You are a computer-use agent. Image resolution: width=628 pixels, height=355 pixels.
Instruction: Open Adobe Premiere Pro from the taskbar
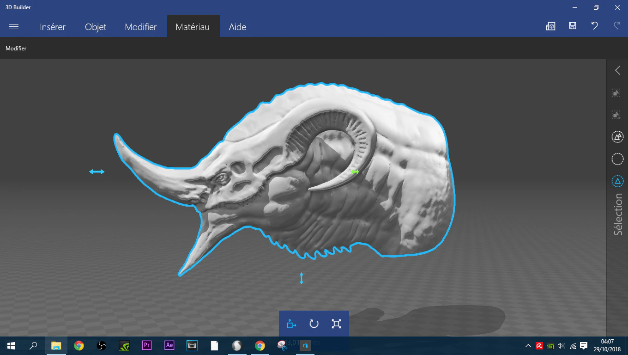pos(147,345)
